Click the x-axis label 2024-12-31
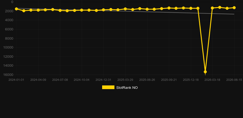Image resolution: width=243 pixels, height=118 pixels. coord(103,80)
